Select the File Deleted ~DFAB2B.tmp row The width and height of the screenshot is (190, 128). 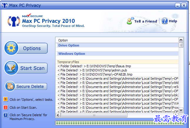coord(117,74)
